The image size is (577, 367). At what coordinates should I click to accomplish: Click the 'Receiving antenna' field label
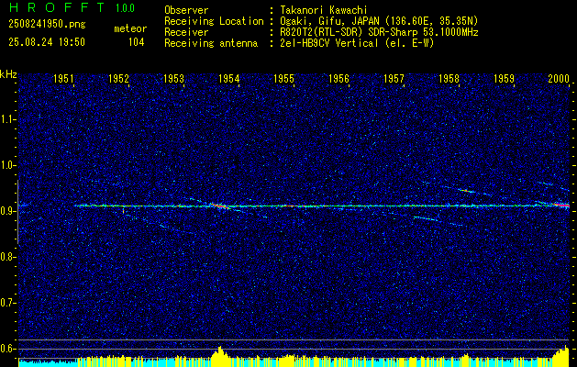tap(211, 43)
